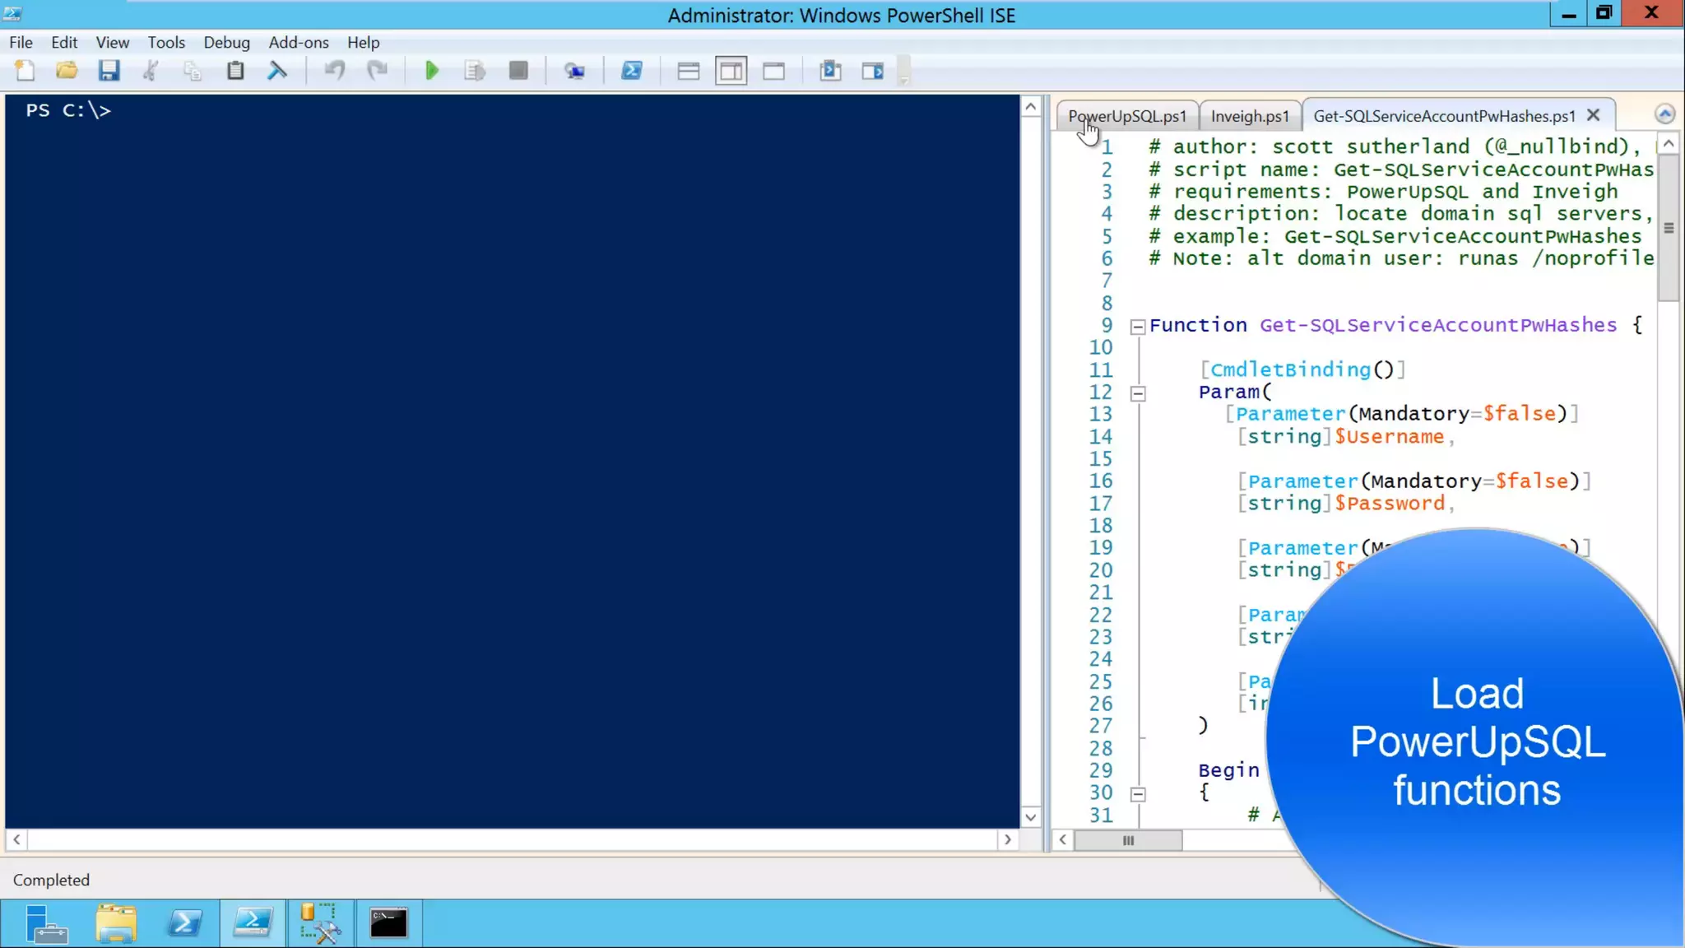Image resolution: width=1685 pixels, height=948 pixels.
Task: Toggle the Show Script Pane Right layout
Action: (731, 71)
